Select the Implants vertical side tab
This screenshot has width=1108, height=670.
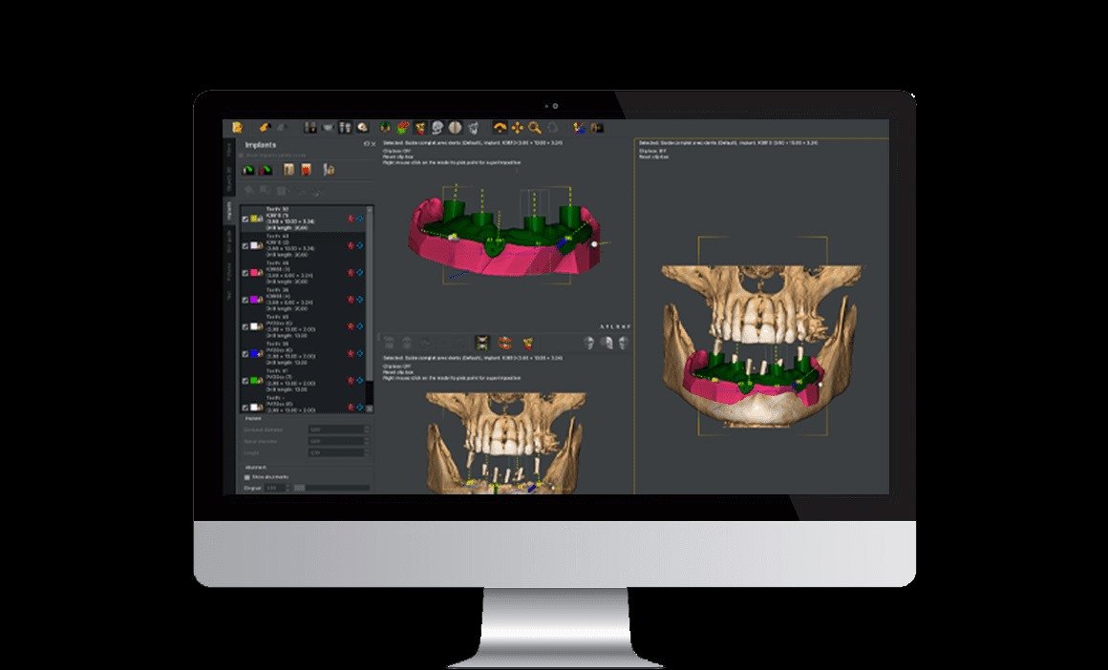(x=229, y=211)
